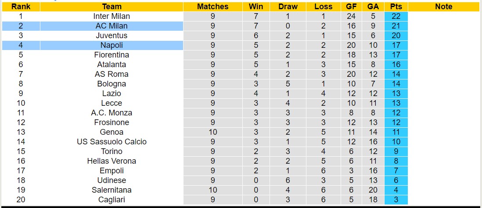Screen dimensions: 482x208
Task: Click the Team column header
Action: [x=112, y=7]
